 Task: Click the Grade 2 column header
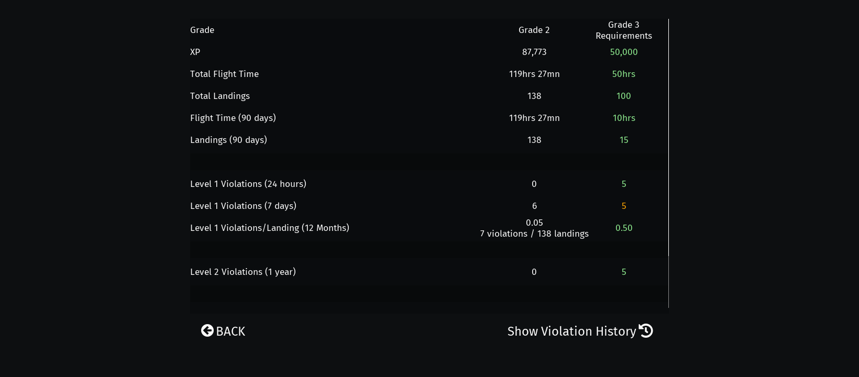pos(534,30)
